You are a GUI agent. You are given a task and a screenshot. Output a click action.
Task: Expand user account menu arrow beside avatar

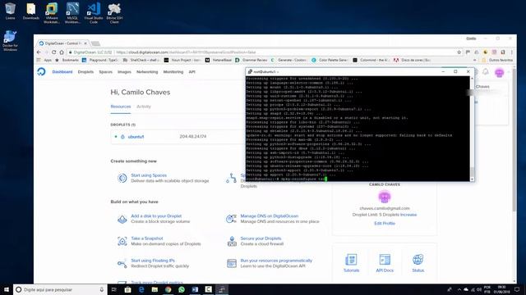509,72
